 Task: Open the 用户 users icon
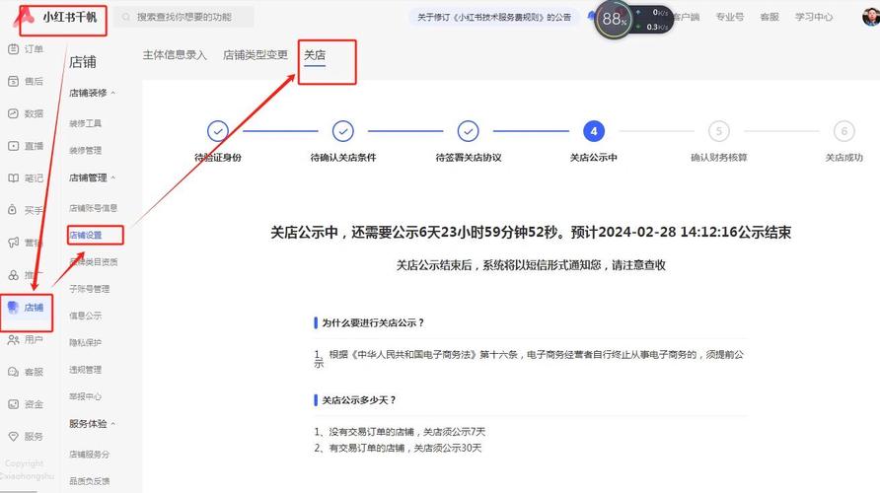14,340
